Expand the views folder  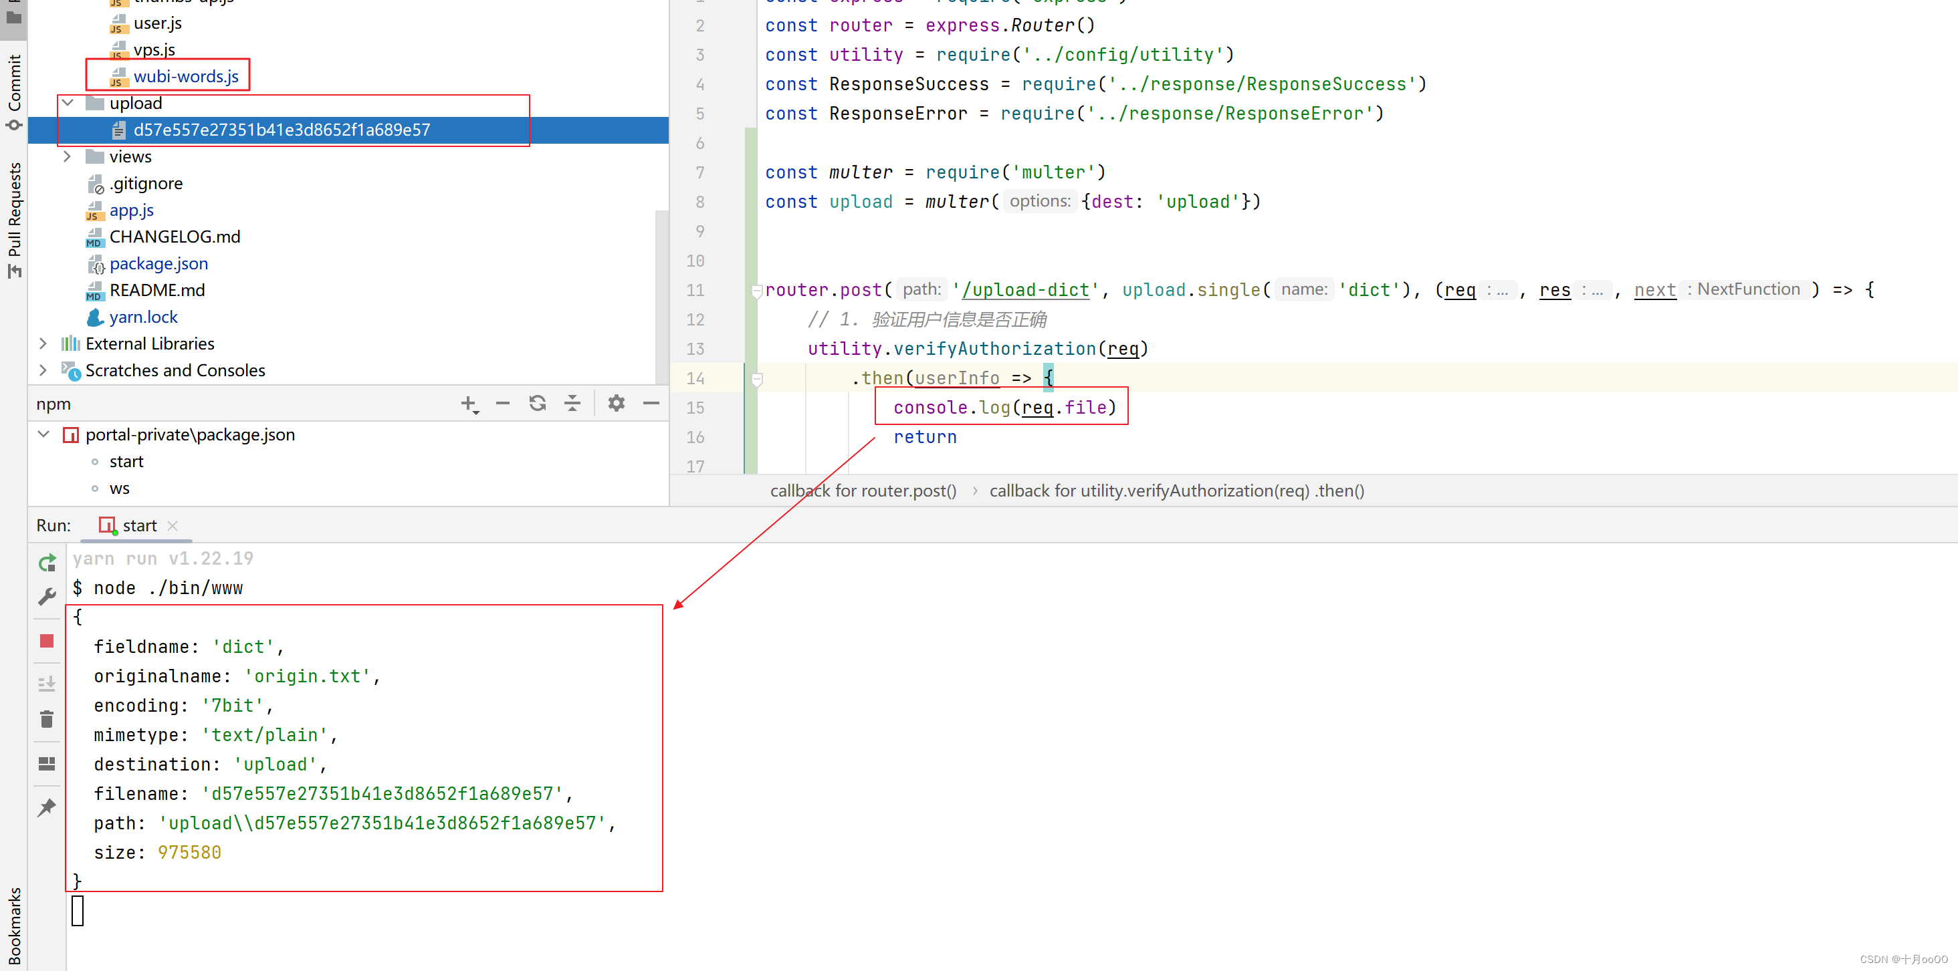[68, 156]
